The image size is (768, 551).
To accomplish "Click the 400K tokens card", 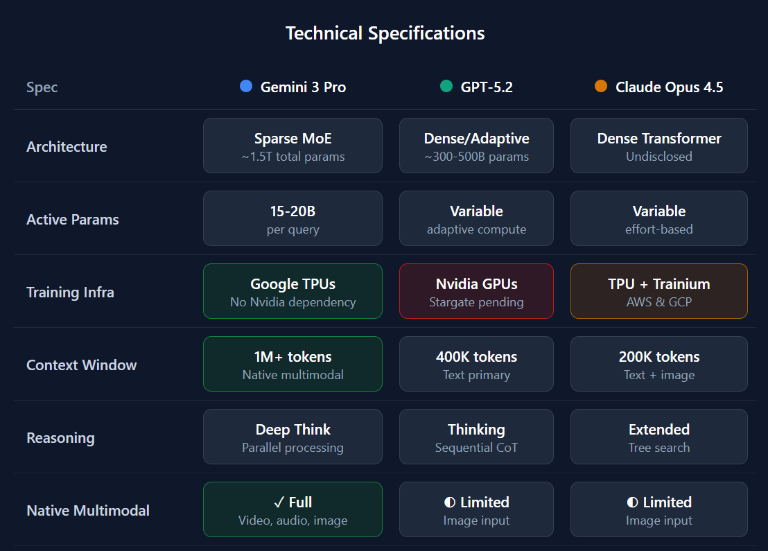I will [x=477, y=364].
